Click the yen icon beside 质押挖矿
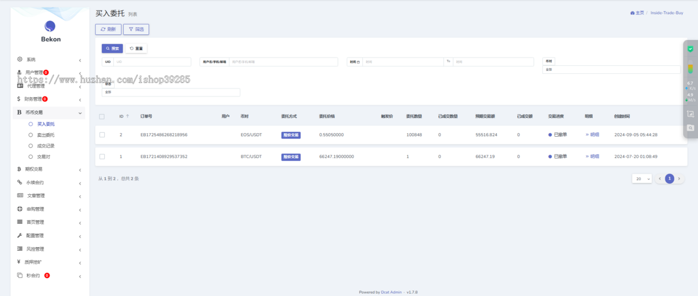 coord(19,262)
